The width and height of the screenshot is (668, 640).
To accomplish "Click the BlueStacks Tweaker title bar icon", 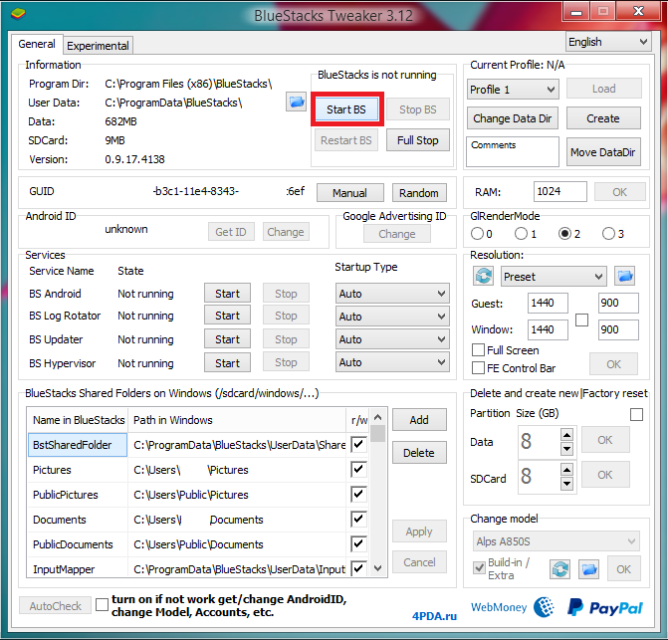I will (18, 14).
